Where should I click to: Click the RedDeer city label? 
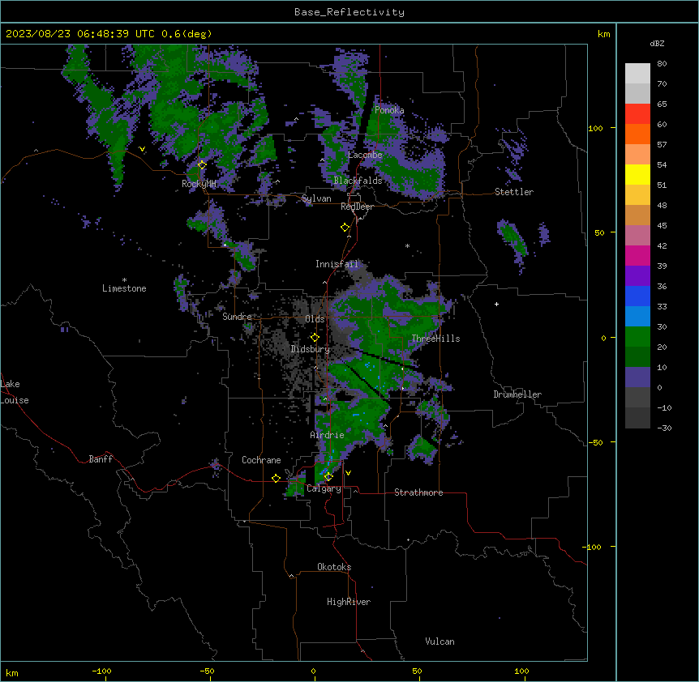tap(357, 207)
